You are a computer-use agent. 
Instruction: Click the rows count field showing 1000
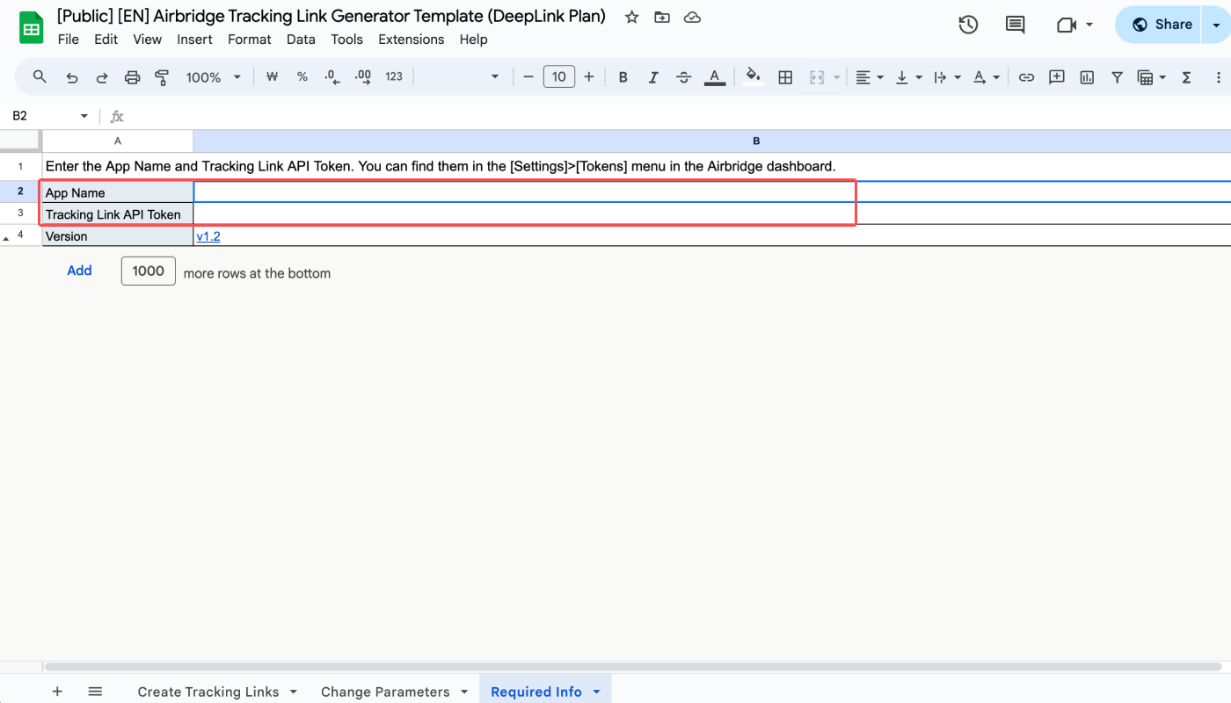click(x=149, y=271)
